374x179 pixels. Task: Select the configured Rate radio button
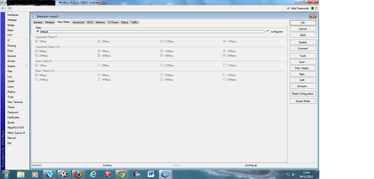[268, 31]
